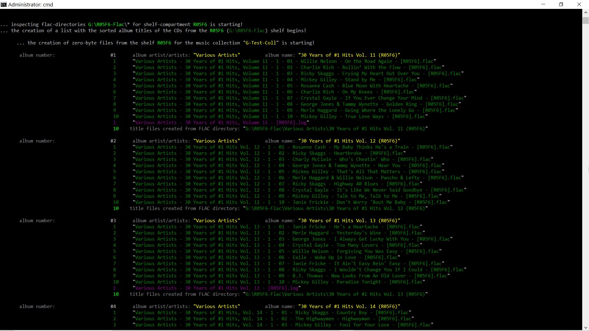Click album number #3 label
589x331 pixels.
[x=113, y=221]
